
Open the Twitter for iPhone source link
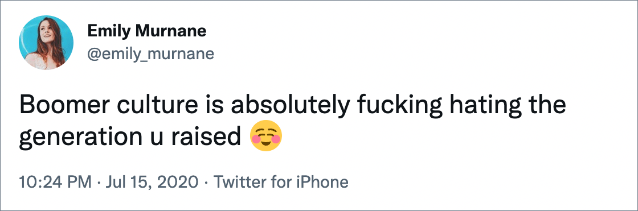click(x=281, y=182)
